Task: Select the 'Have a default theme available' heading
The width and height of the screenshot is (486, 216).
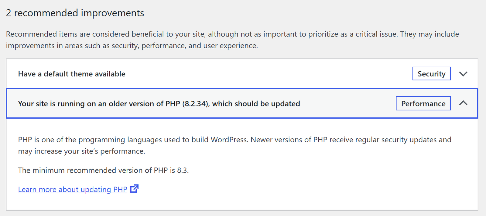Action: pyautogui.click(x=72, y=74)
